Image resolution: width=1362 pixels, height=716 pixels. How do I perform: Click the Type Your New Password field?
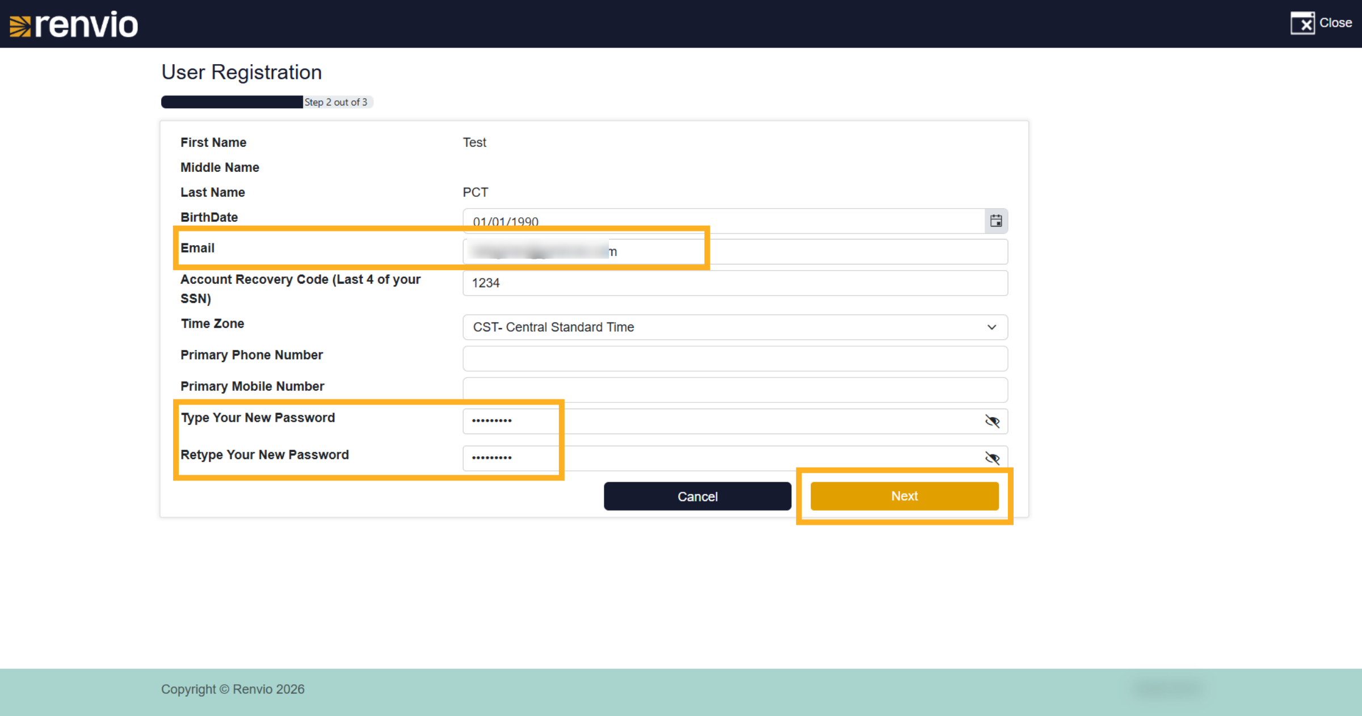pyautogui.click(x=735, y=421)
